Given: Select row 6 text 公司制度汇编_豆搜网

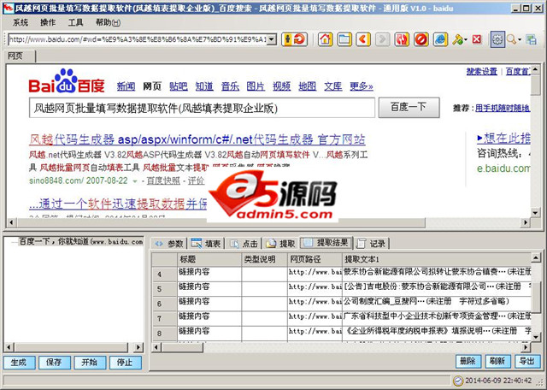Looking at the screenshot, I should coord(426,301).
